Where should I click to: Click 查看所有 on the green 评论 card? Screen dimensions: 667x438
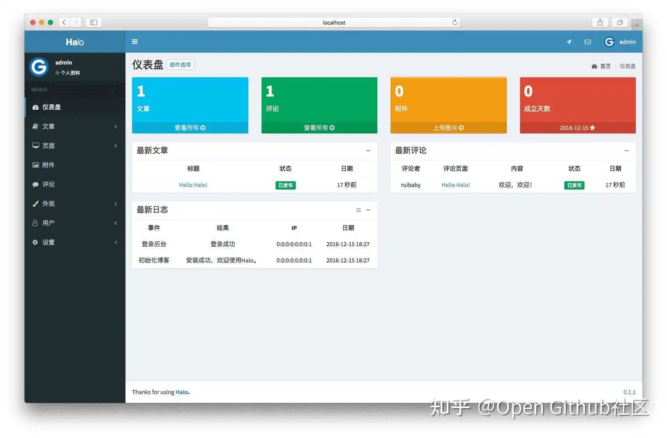coord(319,128)
